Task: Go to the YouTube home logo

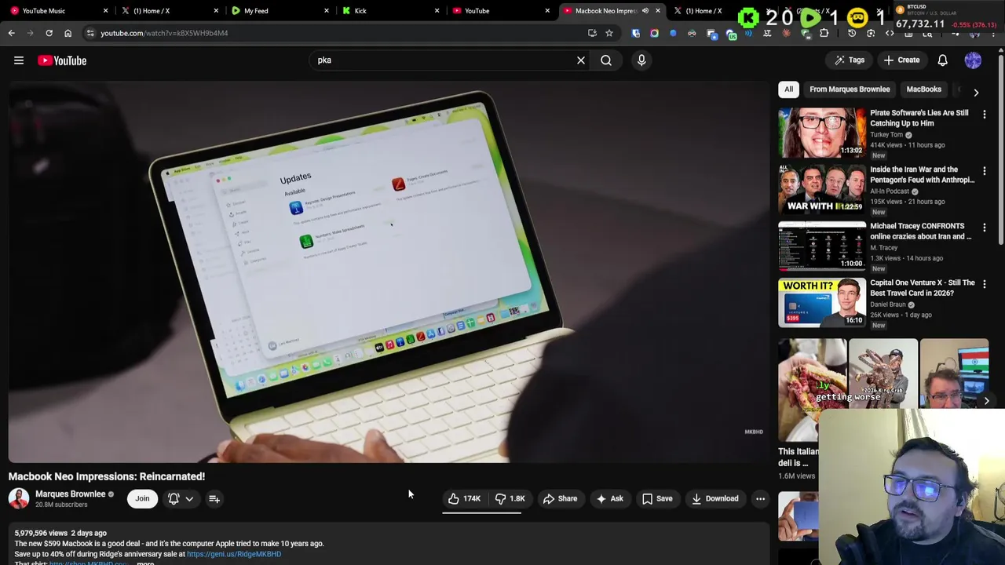Action: click(x=62, y=60)
